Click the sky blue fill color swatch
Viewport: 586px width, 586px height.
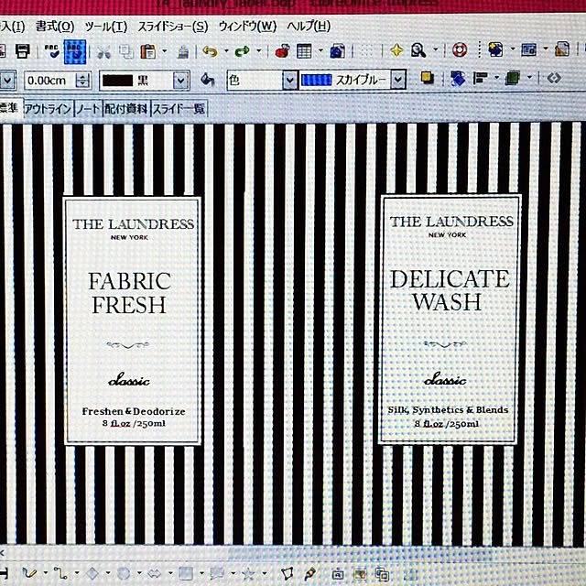click(x=316, y=80)
